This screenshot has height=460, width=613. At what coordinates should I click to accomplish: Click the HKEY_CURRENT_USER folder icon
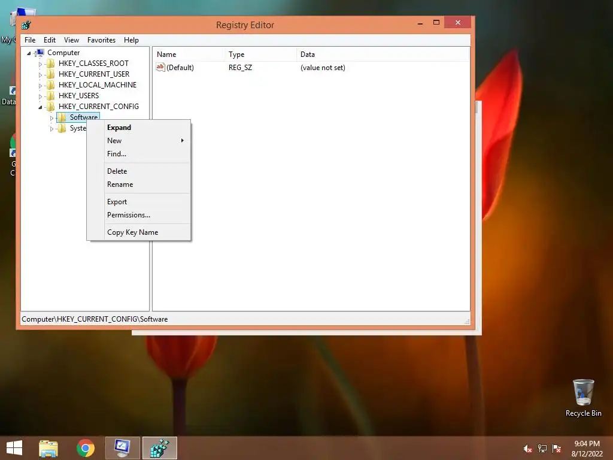(x=50, y=74)
